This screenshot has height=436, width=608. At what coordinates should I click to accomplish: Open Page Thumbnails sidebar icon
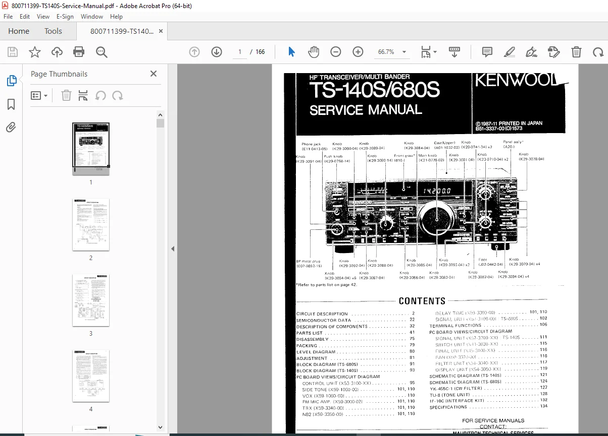(x=11, y=81)
